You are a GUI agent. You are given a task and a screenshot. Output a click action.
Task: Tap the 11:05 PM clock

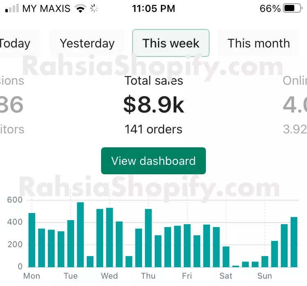pyautogui.click(x=153, y=9)
